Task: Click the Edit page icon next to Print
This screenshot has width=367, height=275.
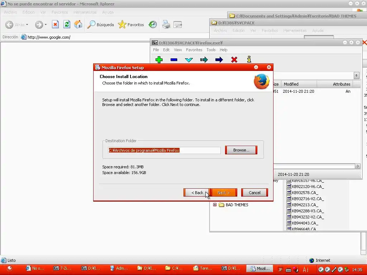Action: point(178,25)
